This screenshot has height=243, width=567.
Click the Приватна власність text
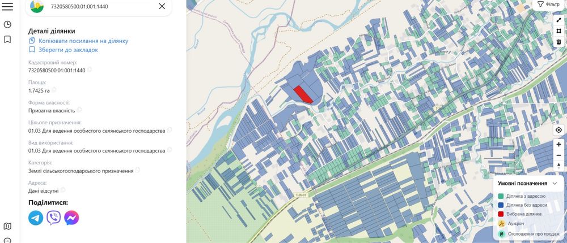52,110
